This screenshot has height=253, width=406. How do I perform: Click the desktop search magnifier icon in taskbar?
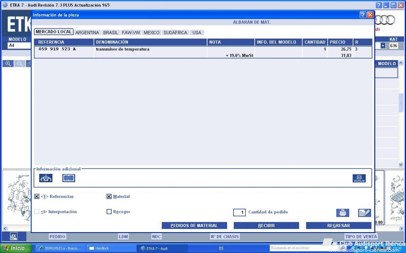[342, 248]
